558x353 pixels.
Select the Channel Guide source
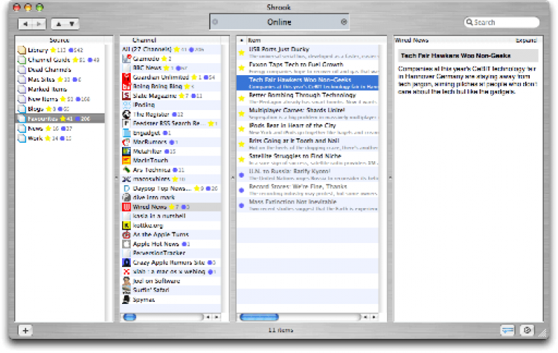tap(60, 59)
